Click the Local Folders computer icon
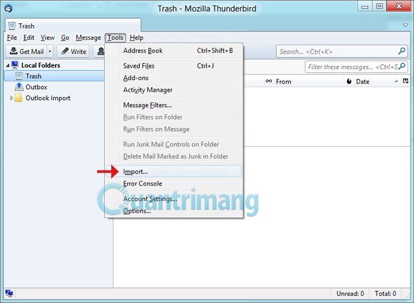 pyautogui.click(x=15, y=65)
